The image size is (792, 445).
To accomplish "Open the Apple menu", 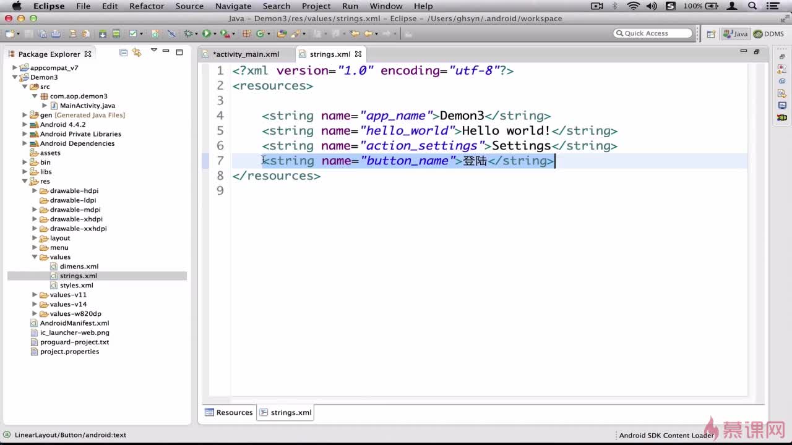I will [x=17, y=6].
